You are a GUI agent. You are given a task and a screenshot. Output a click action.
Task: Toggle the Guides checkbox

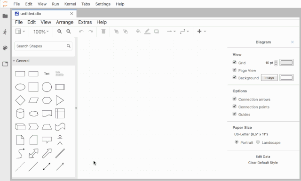(234, 114)
